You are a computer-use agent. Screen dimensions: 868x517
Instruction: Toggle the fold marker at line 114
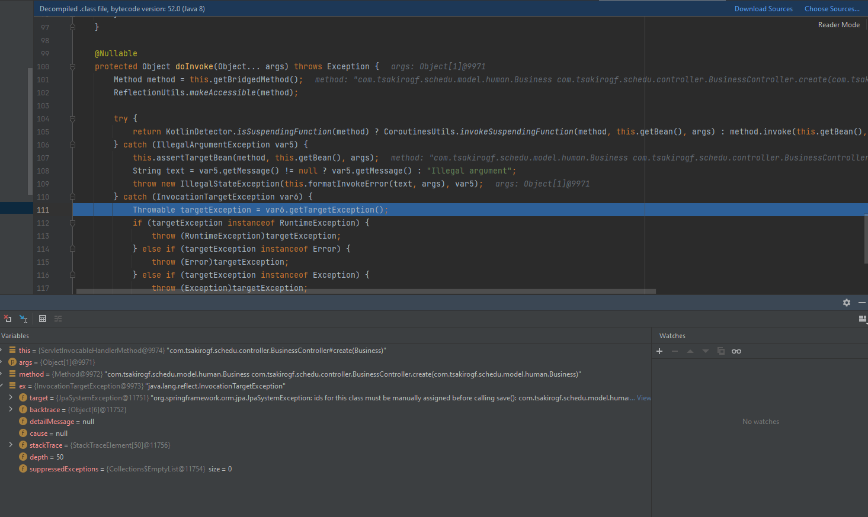pos(73,249)
